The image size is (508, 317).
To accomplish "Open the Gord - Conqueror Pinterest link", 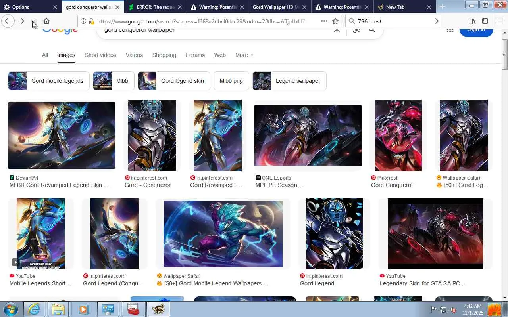I will click(148, 185).
